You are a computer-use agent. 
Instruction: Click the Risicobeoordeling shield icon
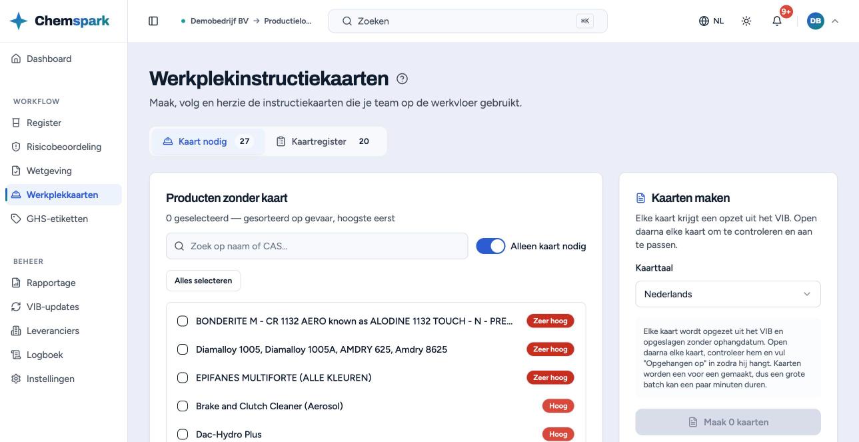(16, 147)
